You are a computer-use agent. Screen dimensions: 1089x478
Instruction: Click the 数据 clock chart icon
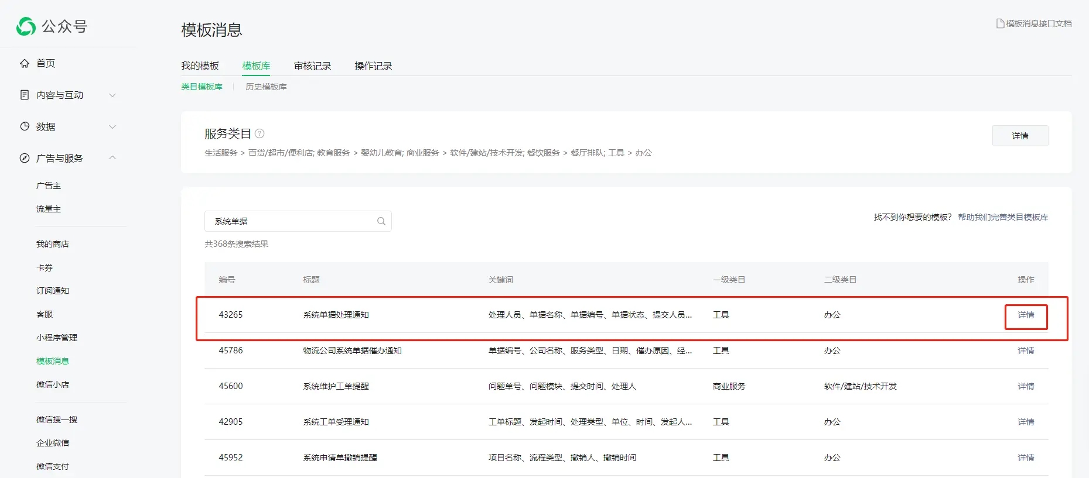[x=25, y=126]
